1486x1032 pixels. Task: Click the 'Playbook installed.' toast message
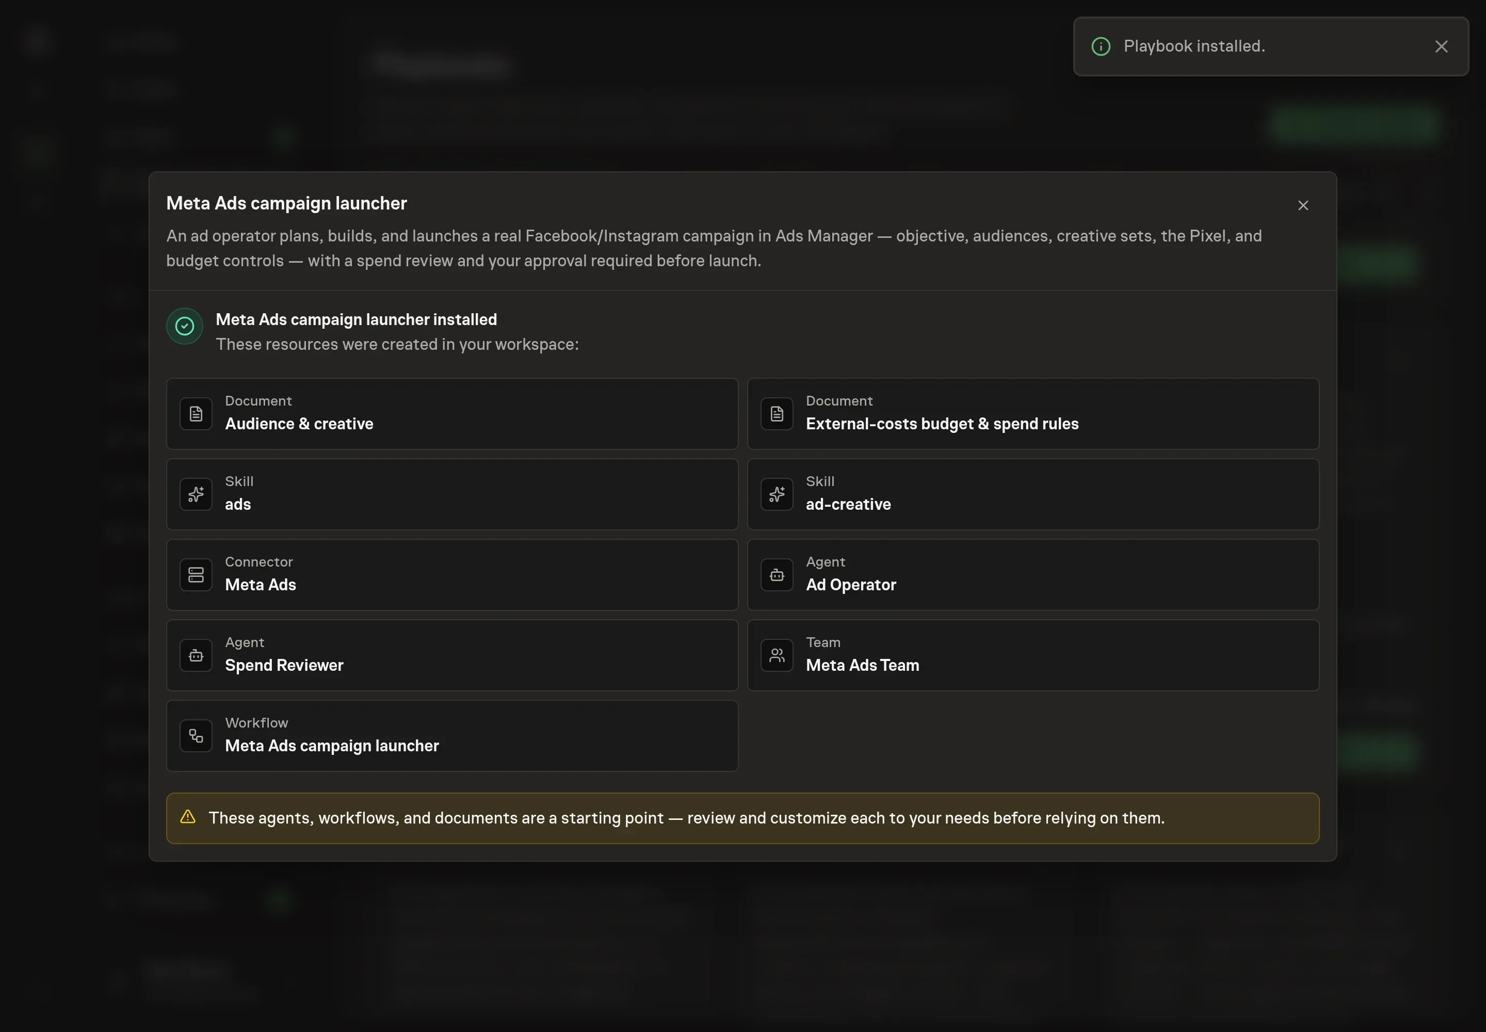coord(1194,46)
